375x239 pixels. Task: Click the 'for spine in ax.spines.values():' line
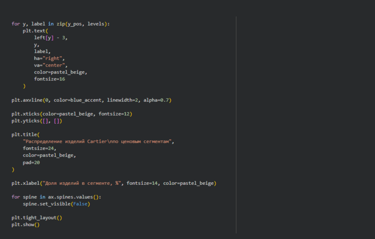(x=56, y=197)
